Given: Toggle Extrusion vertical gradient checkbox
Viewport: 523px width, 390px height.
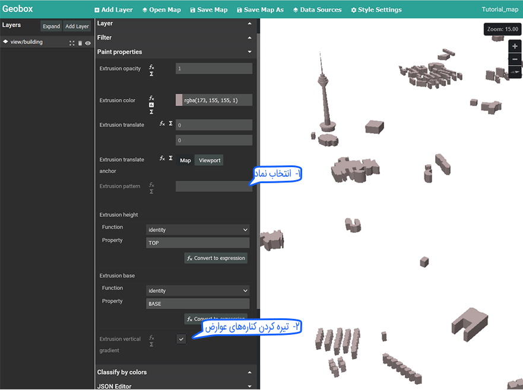Looking at the screenshot, I should click(181, 339).
